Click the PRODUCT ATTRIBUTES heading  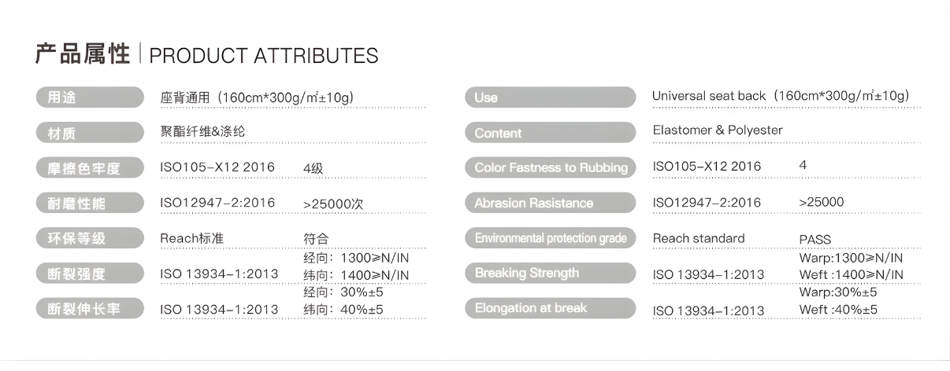click(263, 57)
